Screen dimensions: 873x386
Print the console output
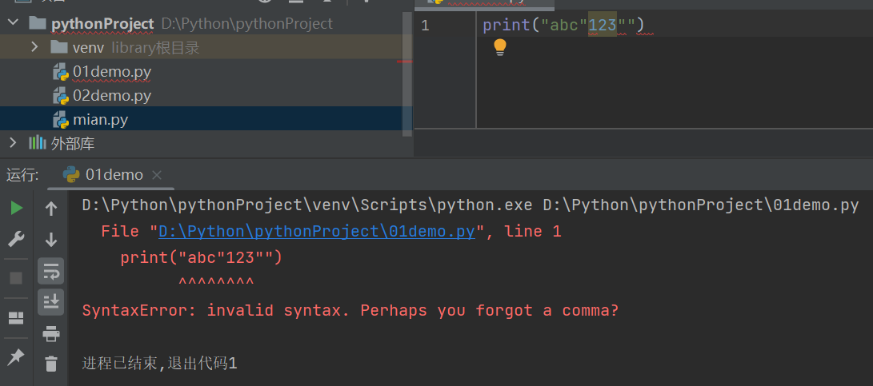[x=51, y=333]
